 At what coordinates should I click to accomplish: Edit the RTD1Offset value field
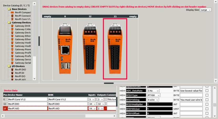coord(160,114)
